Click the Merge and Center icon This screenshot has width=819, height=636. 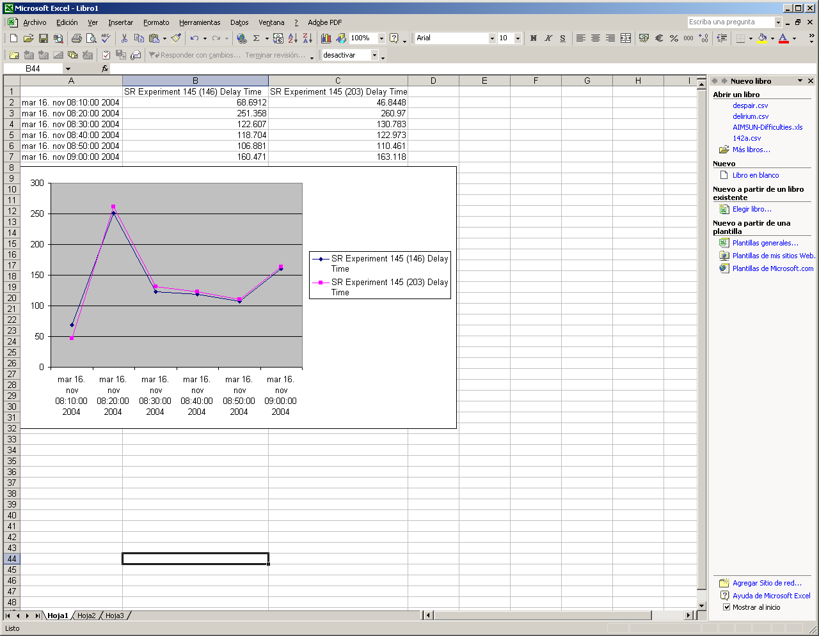point(627,38)
